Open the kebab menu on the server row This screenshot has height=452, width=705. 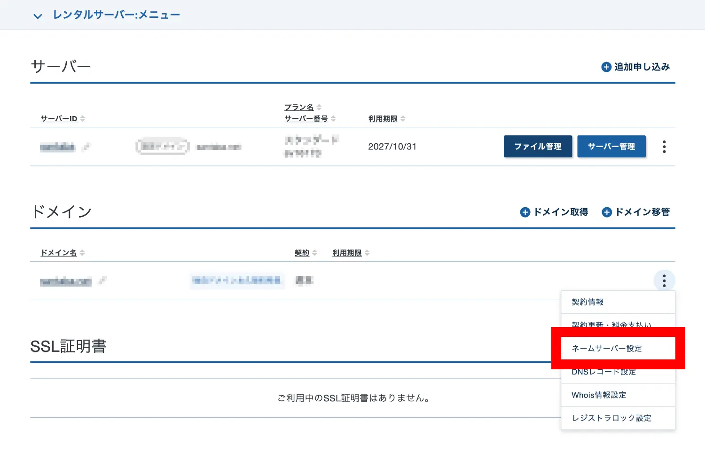(664, 147)
